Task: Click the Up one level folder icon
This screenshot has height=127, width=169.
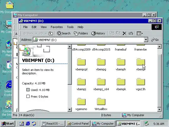Action: click(x=51, y=34)
